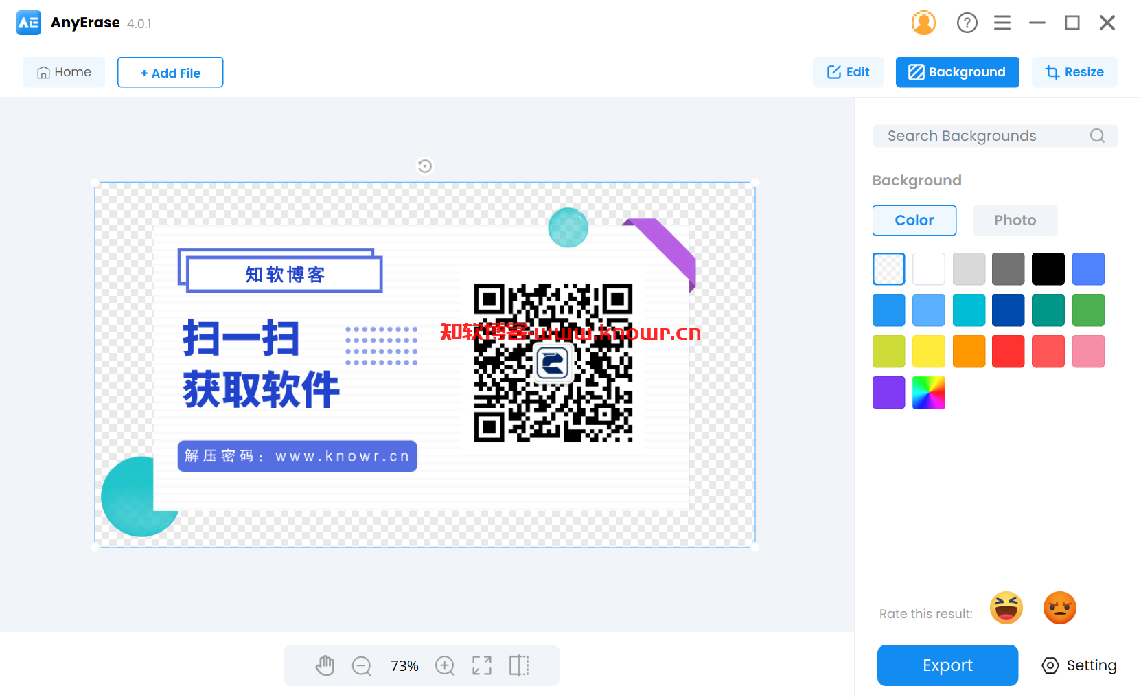Choose the white color swatch
The height and width of the screenshot is (697, 1141).
[x=929, y=269]
